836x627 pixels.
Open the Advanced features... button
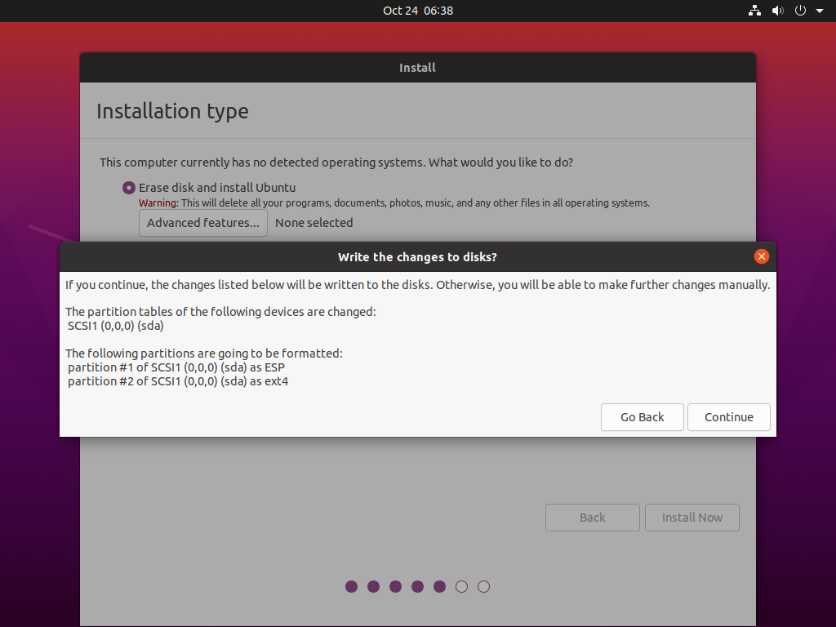[x=203, y=223]
